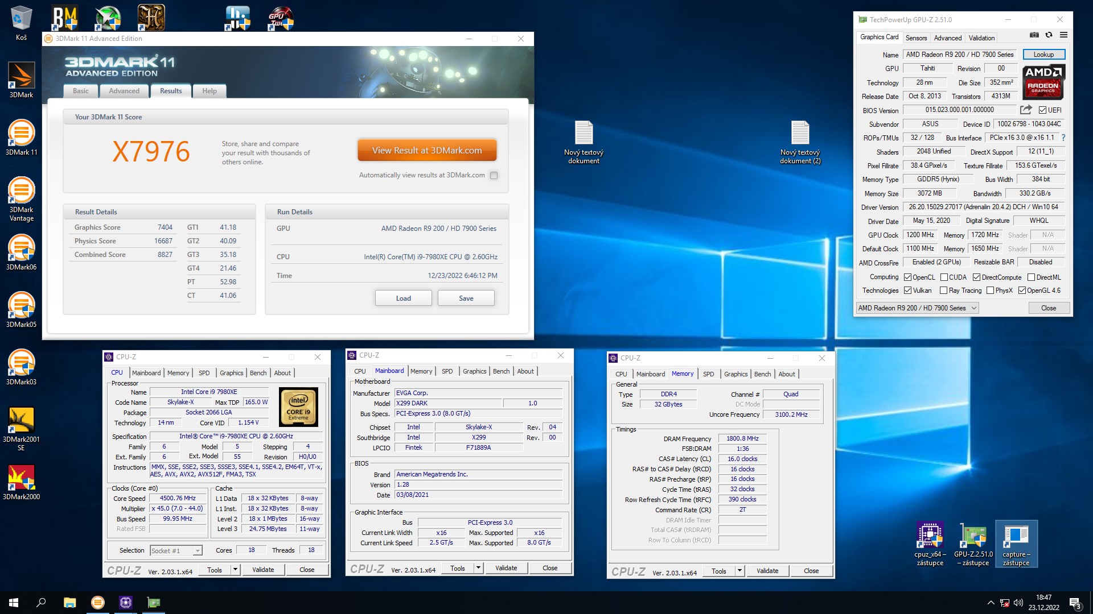
Task: Click Close button in GPU-Z window
Action: tap(1049, 308)
